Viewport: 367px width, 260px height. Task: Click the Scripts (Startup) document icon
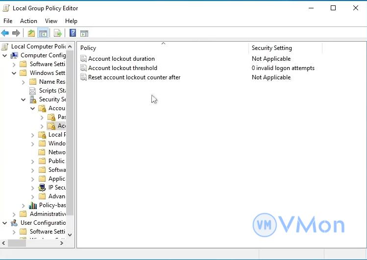(33, 91)
